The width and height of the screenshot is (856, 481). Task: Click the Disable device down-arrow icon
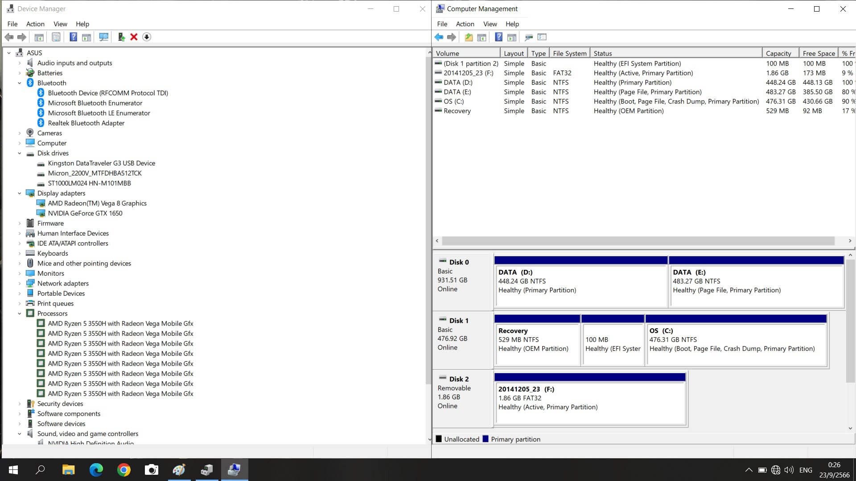click(x=147, y=37)
